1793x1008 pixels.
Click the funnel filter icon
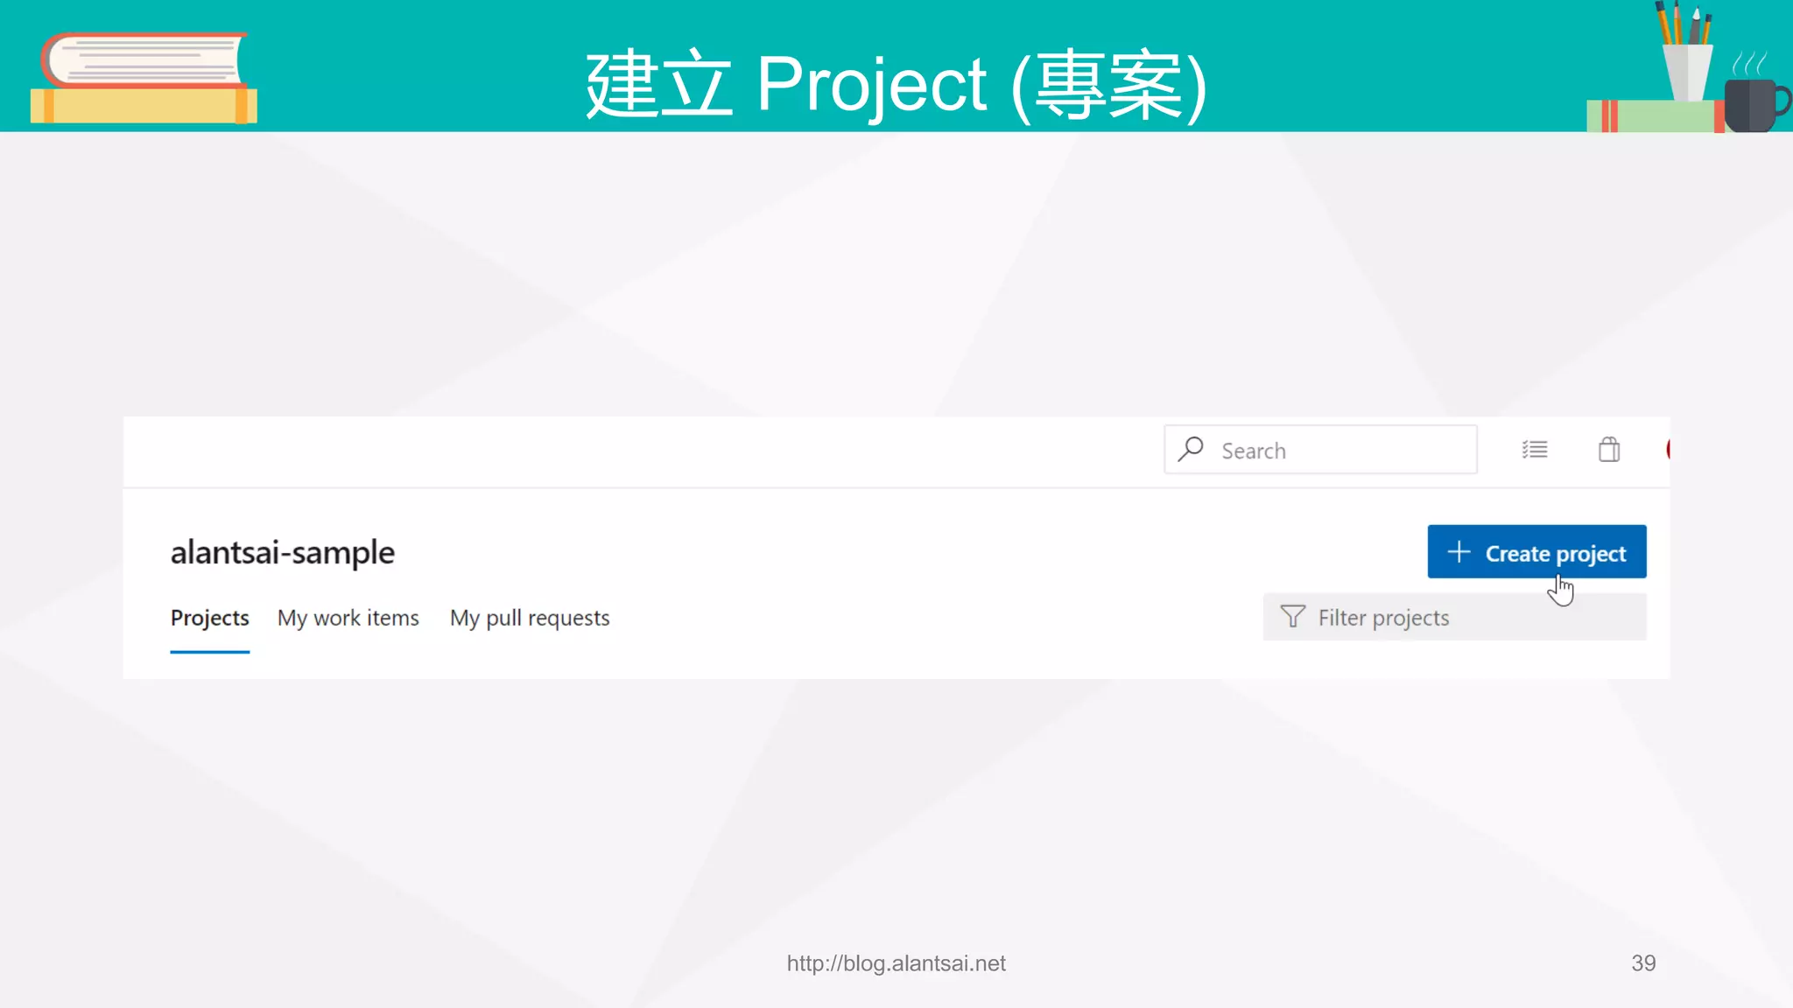tap(1292, 617)
